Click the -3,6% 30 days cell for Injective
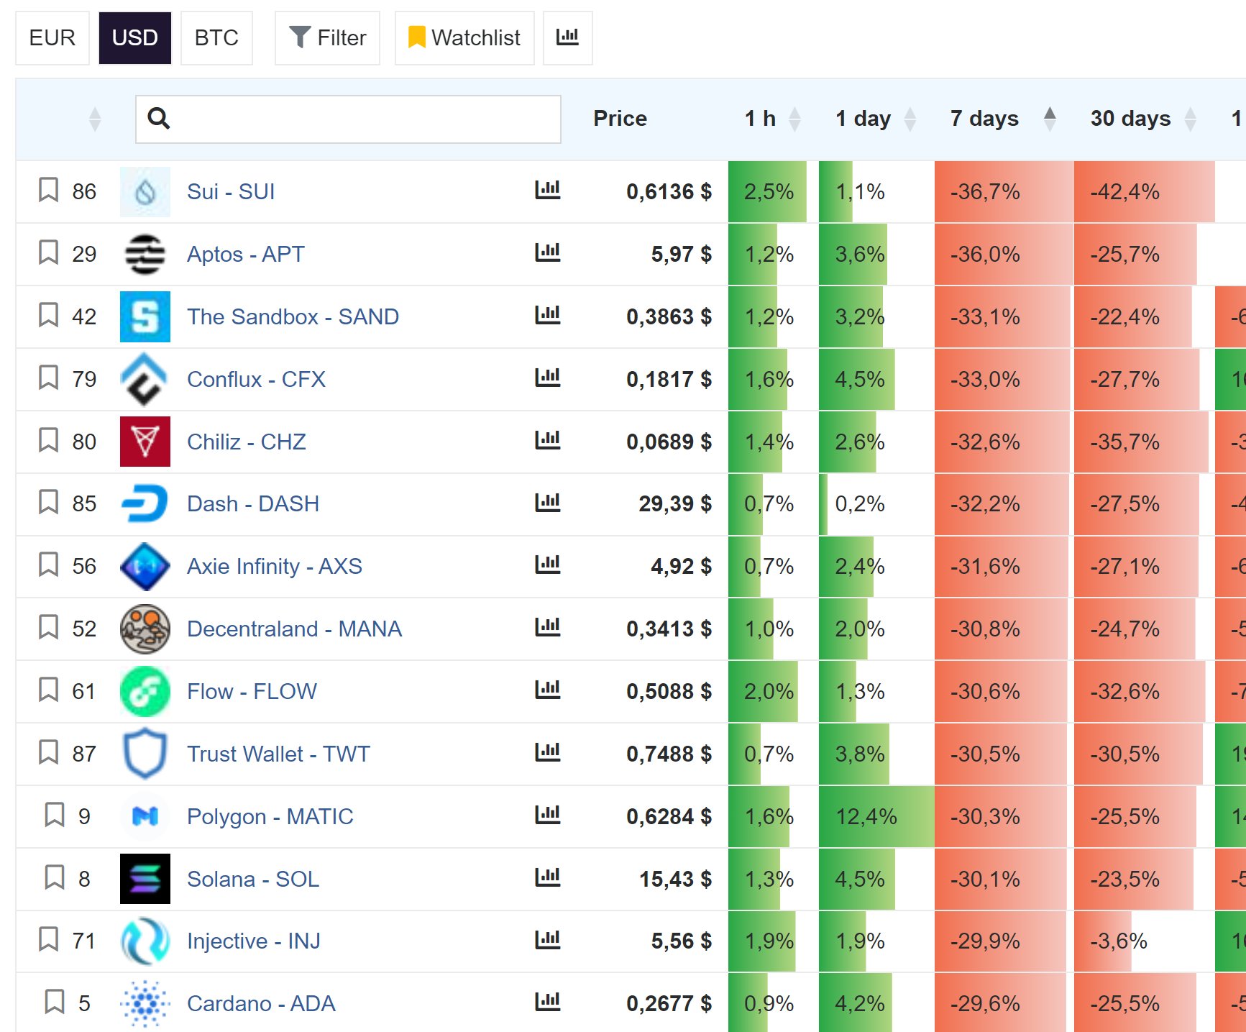The image size is (1246, 1032). click(1144, 941)
